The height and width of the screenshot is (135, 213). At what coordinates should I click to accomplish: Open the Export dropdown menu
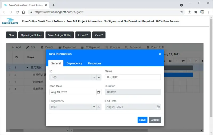tap(83, 35)
